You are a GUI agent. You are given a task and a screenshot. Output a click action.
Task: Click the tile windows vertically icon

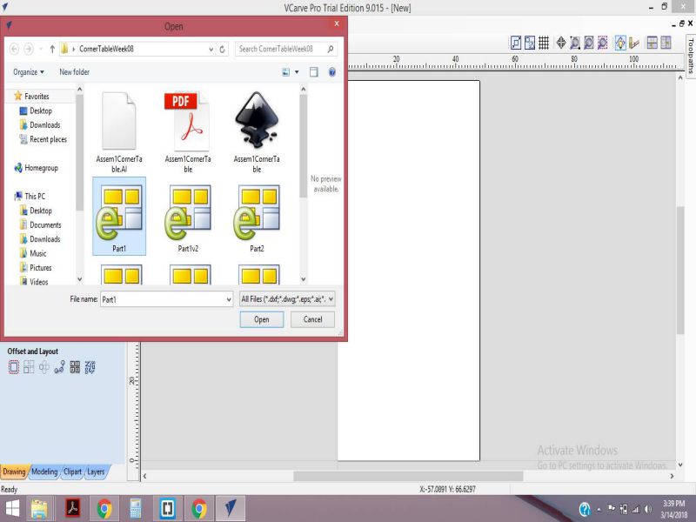click(x=666, y=43)
